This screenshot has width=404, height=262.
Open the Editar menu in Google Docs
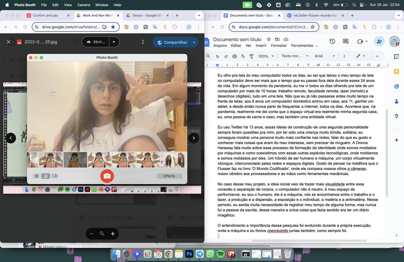click(236, 45)
